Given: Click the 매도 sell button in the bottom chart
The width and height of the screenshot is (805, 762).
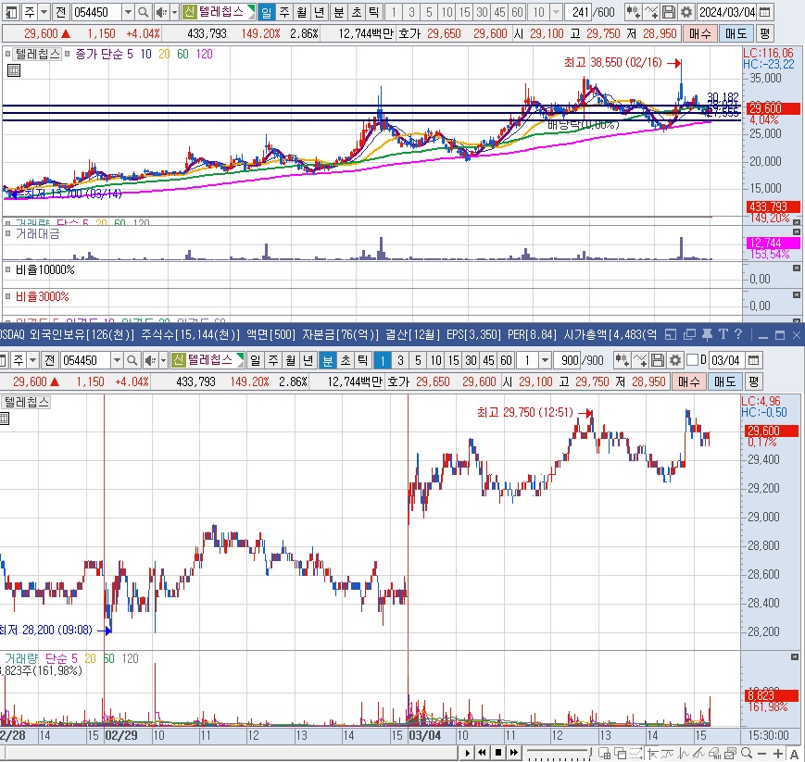Looking at the screenshot, I should tap(724, 381).
